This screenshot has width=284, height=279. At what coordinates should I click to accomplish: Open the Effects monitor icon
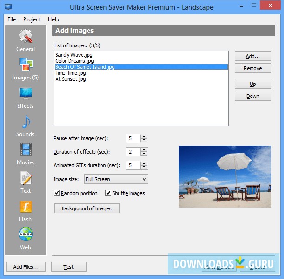[x=26, y=93]
